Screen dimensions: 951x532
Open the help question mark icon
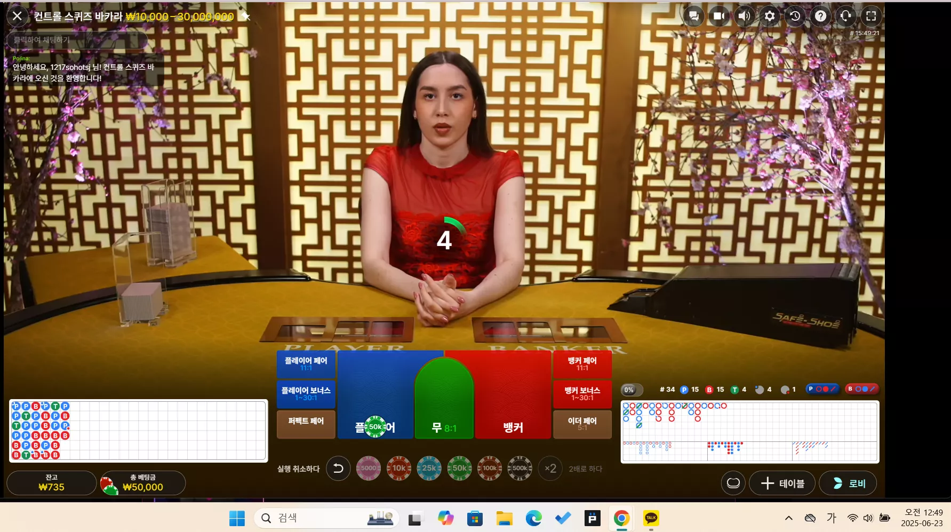(820, 16)
